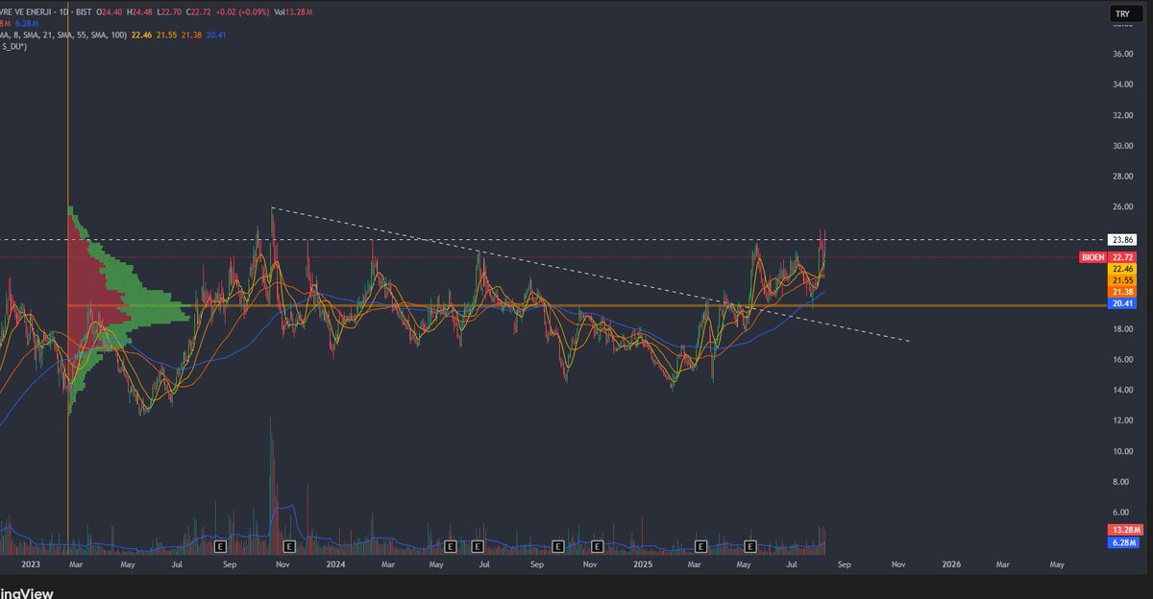1153x599 pixels.
Task: Click the amber 21.55 SMA price label
Action: click(1121, 280)
